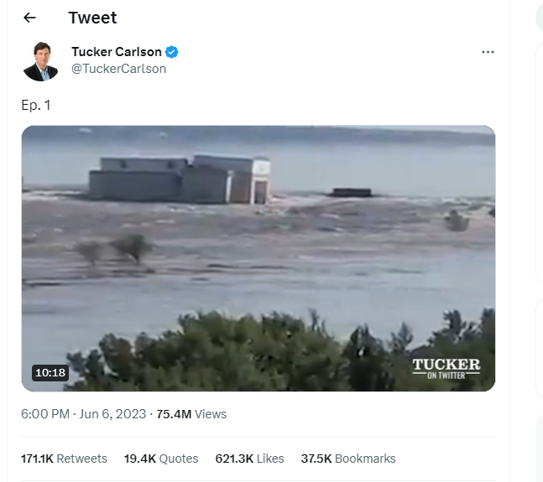Open the 6:00 PM Jun 6, 2023 timestamp
This screenshot has width=543, height=482.
pos(82,414)
